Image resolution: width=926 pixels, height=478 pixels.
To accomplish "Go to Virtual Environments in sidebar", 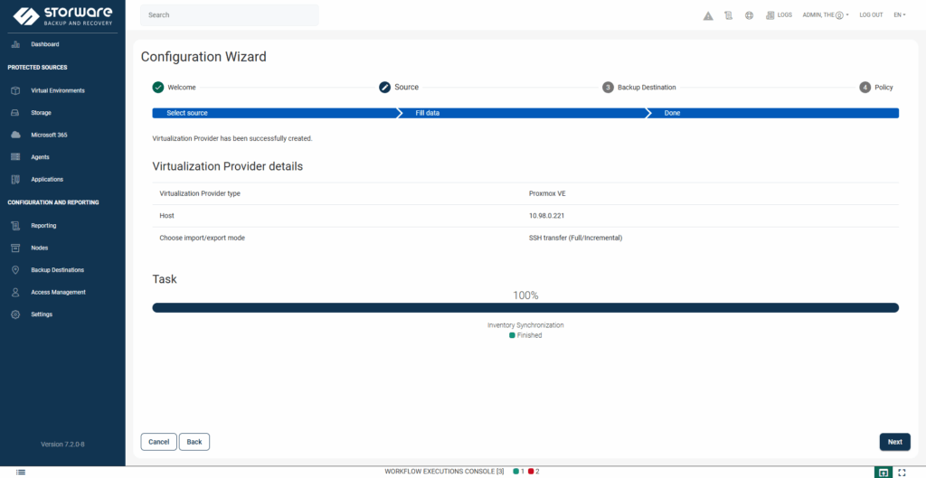I will click(x=57, y=90).
